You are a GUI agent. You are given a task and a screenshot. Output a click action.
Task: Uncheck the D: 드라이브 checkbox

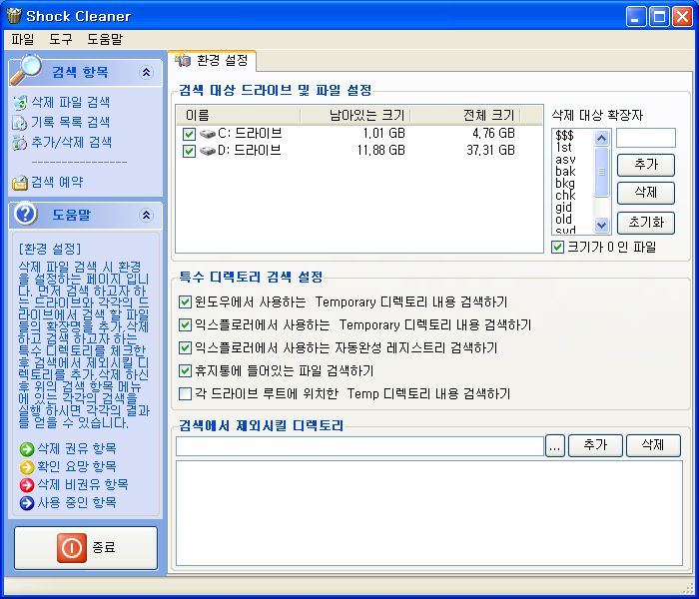[189, 151]
